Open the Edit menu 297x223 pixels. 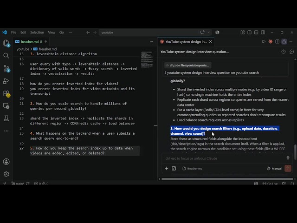pyautogui.click(x=23, y=33)
